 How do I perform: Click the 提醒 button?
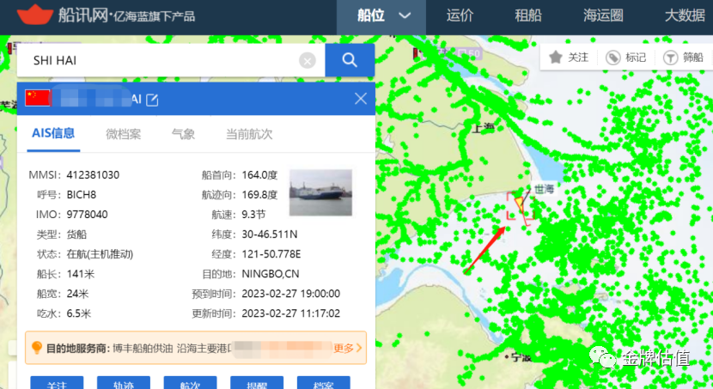(257, 383)
